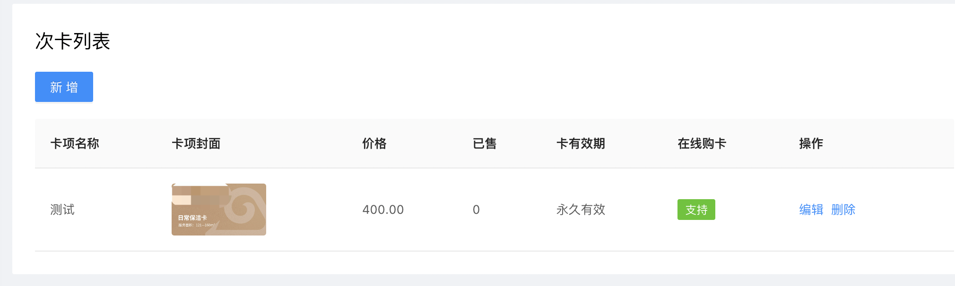Click the 价格 column header
This screenshot has height=286, width=955.
[x=374, y=143]
